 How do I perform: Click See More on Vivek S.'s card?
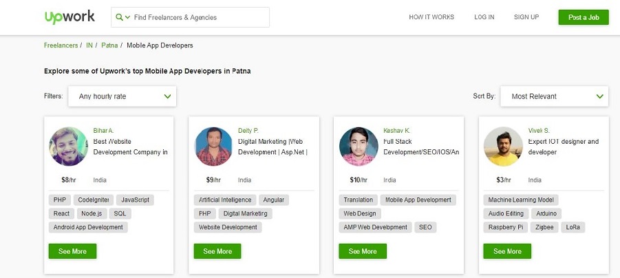(x=507, y=251)
